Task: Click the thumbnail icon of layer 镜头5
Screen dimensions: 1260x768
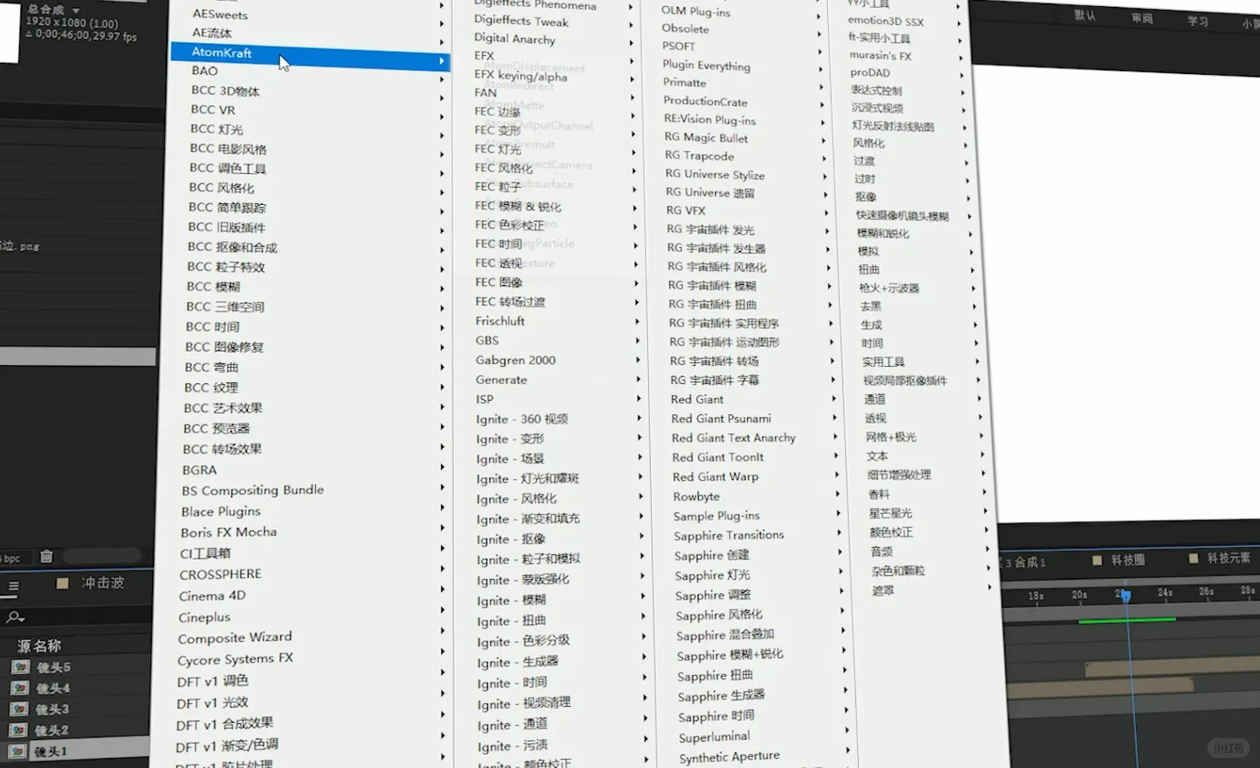Action: click(20, 667)
